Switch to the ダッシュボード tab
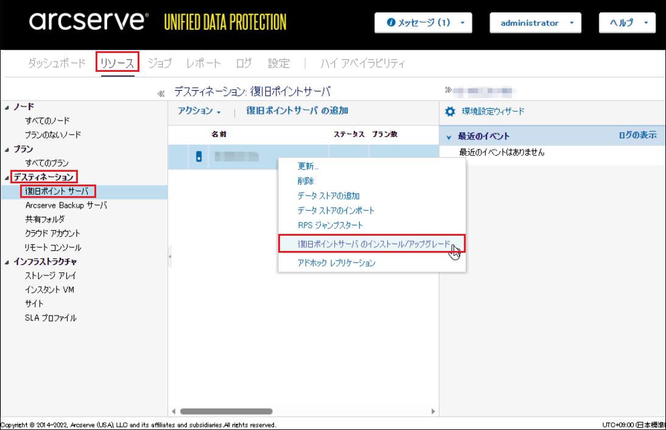The image size is (666, 430). [57, 63]
